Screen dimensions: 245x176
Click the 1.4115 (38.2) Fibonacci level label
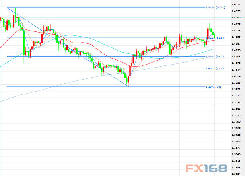[x=215, y=57]
